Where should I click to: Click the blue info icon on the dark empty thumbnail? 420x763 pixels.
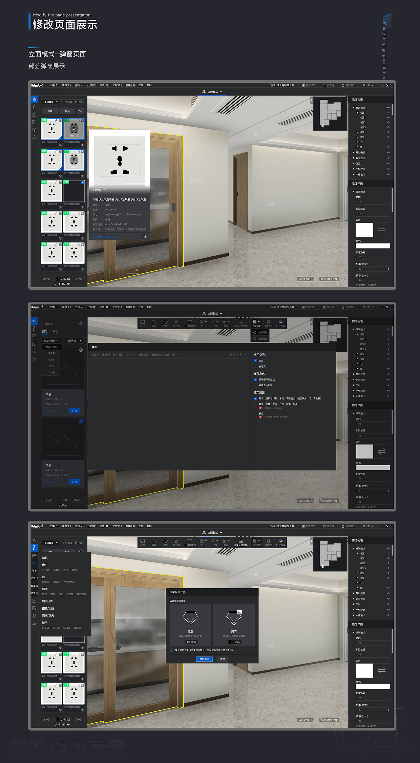pyautogui.click(x=82, y=183)
